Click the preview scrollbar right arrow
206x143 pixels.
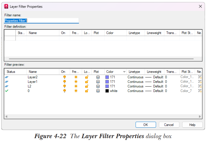pyautogui.click(x=200, y=116)
